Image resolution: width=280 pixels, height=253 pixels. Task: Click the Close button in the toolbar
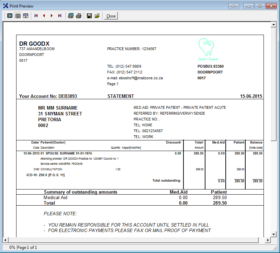[111, 16]
